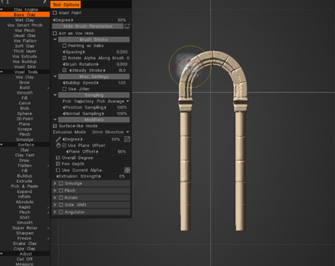Enable the Voxel Paint checkbox
This screenshot has width=335, height=266.
point(55,13)
